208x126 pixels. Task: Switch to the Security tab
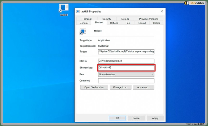click(x=107, y=19)
